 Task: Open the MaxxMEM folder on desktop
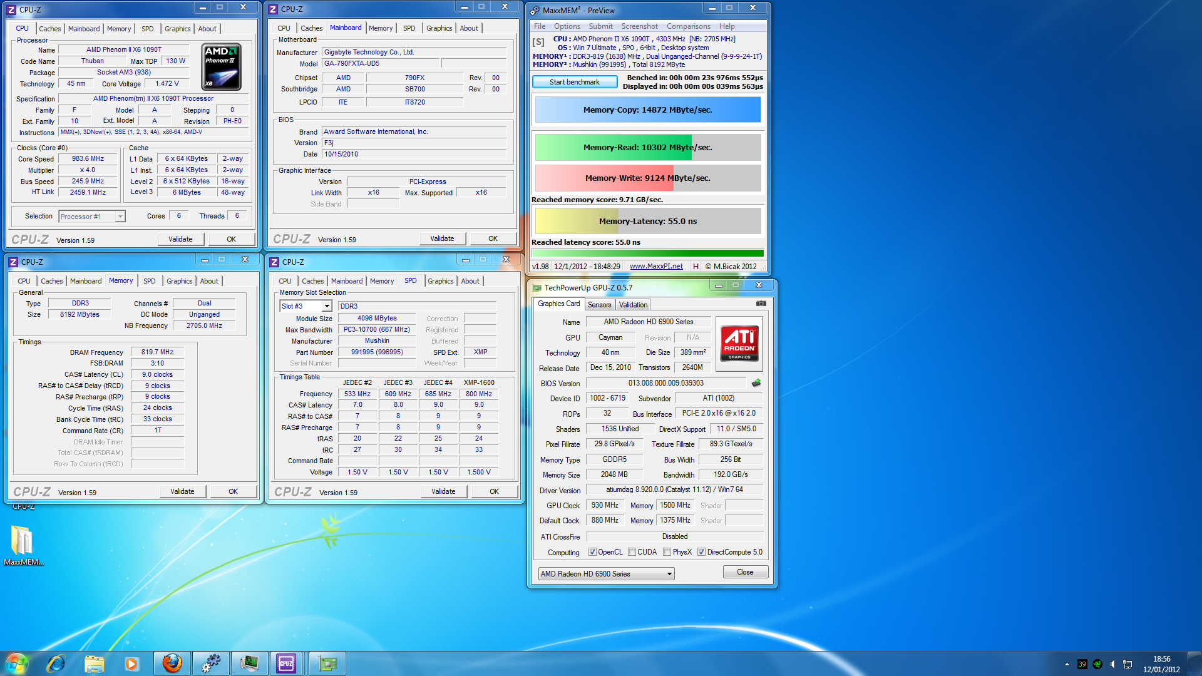23,545
